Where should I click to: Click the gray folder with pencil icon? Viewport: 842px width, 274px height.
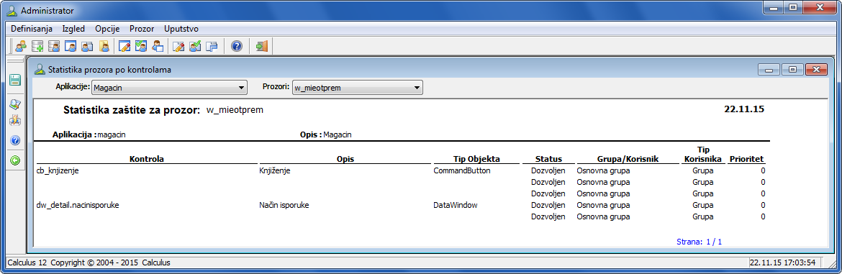(178, 46)
